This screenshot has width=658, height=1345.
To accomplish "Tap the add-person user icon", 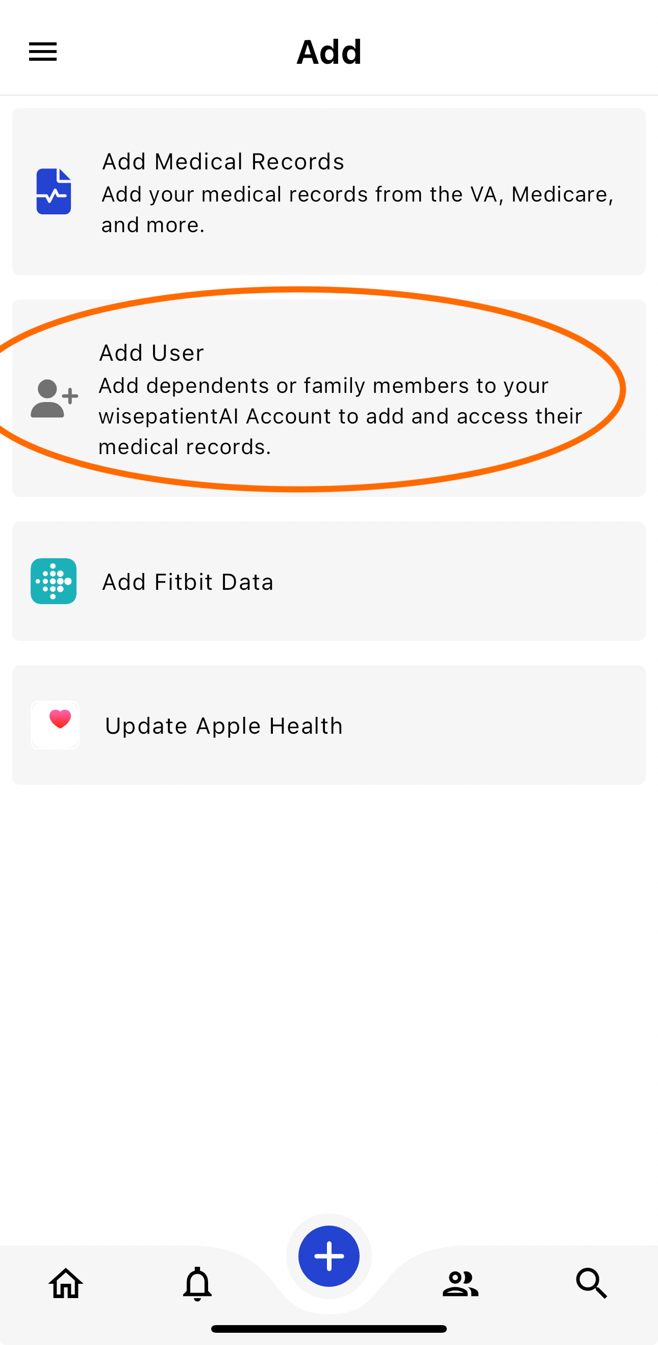I will 54,398.
